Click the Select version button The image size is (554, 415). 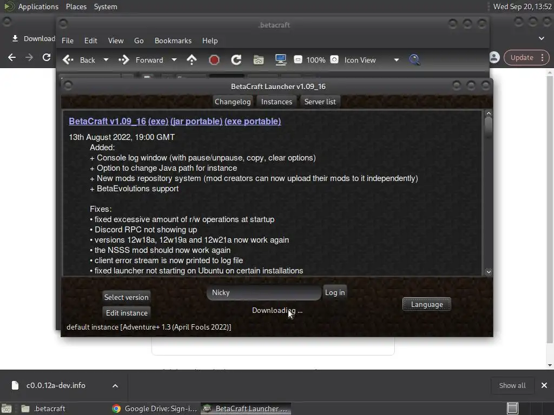(126, 297)
